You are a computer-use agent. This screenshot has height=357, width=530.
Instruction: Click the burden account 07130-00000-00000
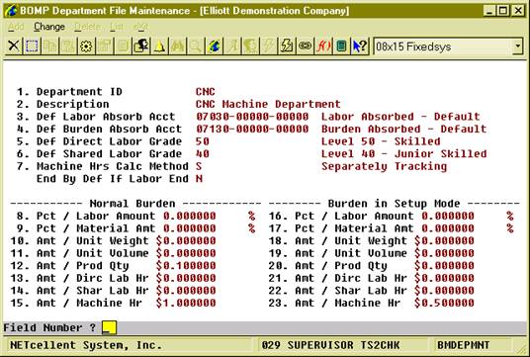coord(252,129)
